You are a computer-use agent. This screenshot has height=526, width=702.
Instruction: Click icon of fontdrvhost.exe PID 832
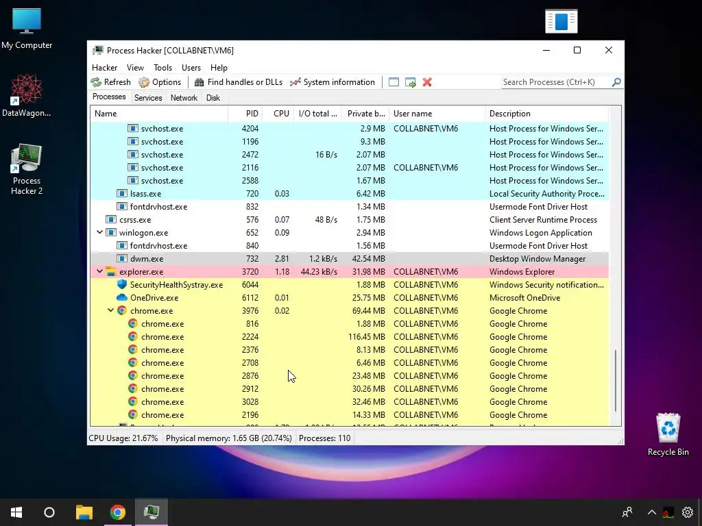[x=122, y=207]
